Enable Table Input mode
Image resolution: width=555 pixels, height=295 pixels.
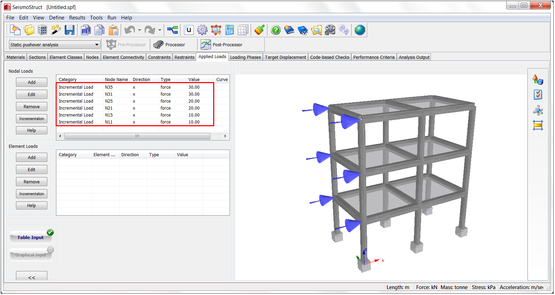[31, 237]
